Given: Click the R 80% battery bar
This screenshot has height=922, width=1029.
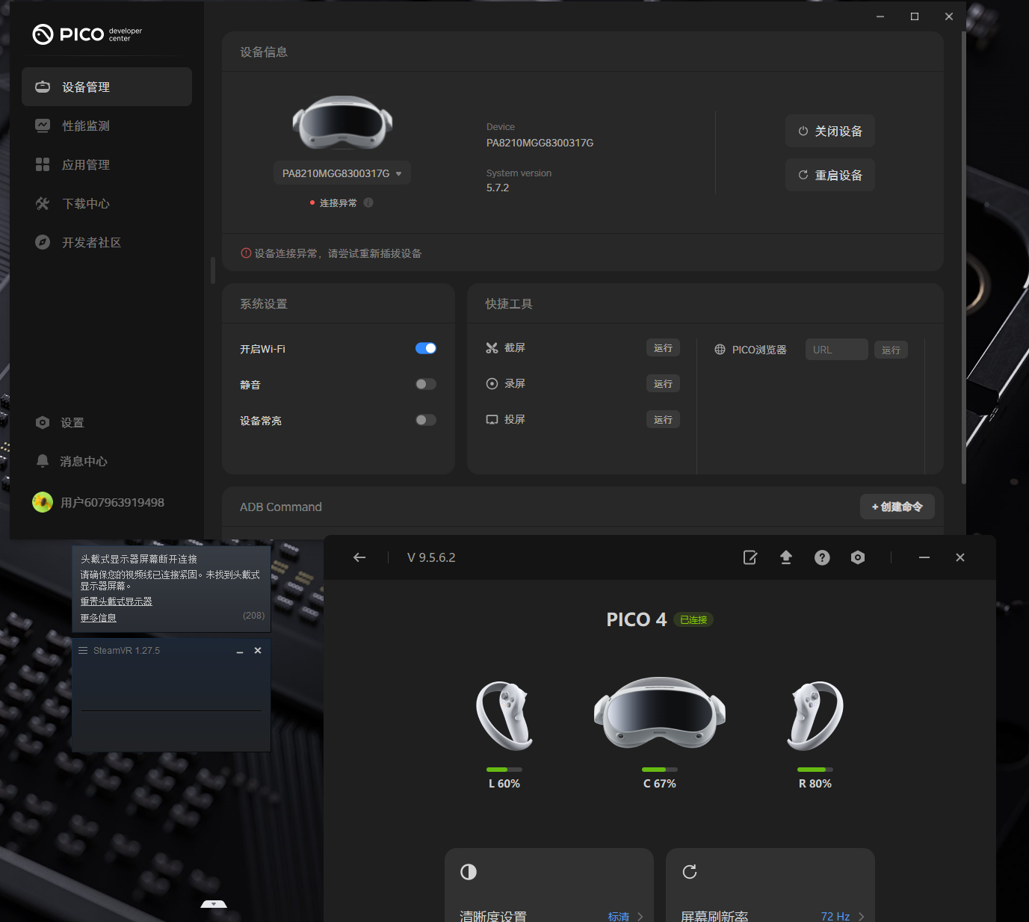Looking at the screenshot, I should coord(815,770).
